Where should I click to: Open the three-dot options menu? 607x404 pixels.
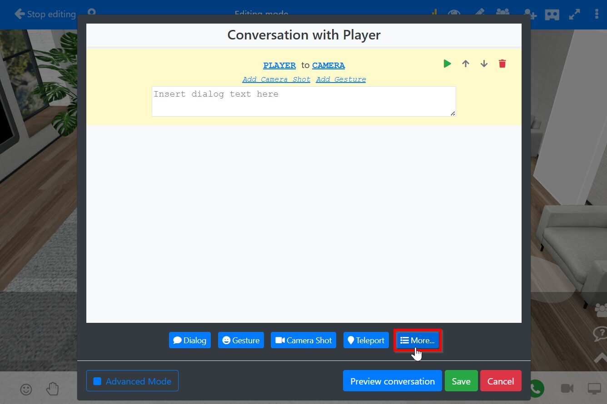(597, 14)
